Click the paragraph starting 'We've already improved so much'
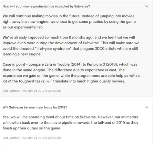Viewport: 153px width, 145px height. pyautogui.click(x=71, y=46)
